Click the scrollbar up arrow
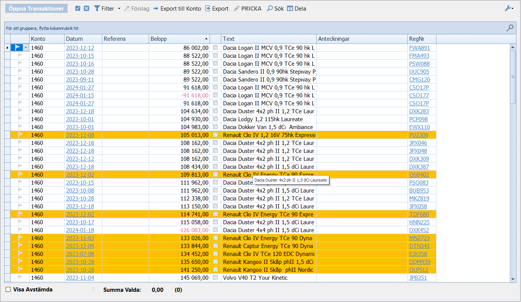This screenshot has width=521, height=302. point(513,47)
